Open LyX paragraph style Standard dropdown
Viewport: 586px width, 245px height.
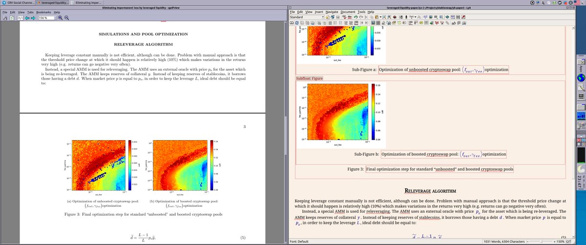pyautogui.click(x=306, y=17)
